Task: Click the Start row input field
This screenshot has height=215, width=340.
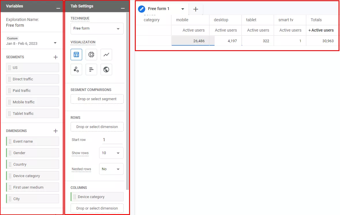Action: coord(112,140)
